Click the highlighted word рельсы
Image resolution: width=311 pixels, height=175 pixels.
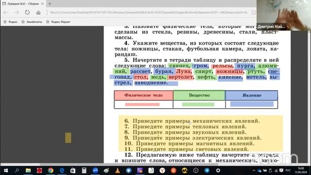point(222,66)
